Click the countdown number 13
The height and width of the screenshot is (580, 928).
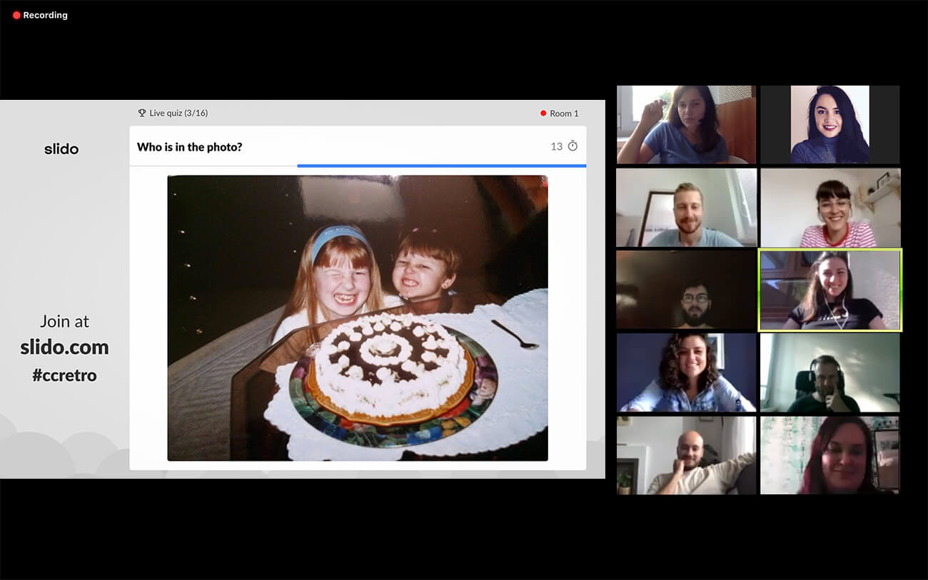pyautogui.click(x=556, y=146)
